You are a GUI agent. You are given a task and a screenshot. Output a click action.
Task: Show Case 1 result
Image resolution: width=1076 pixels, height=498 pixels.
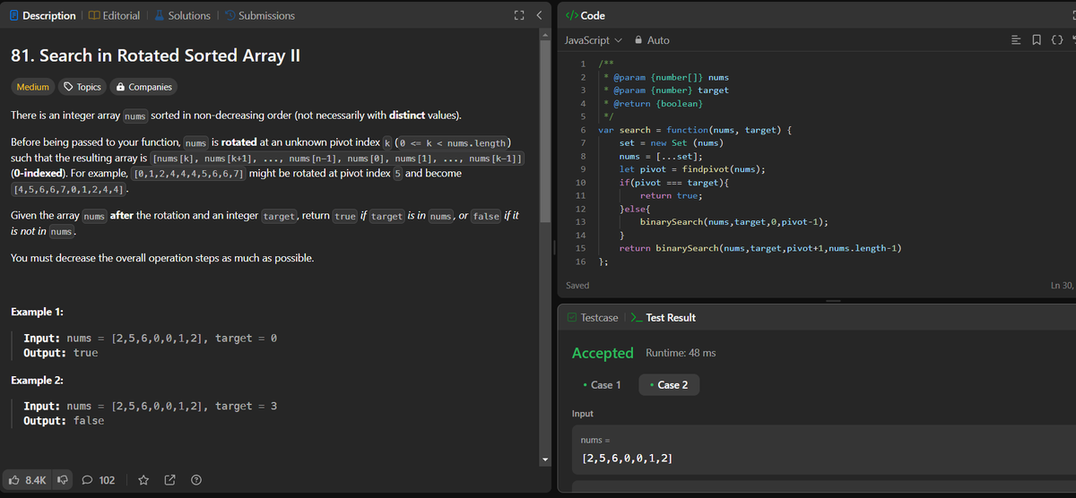pos(601,384)
